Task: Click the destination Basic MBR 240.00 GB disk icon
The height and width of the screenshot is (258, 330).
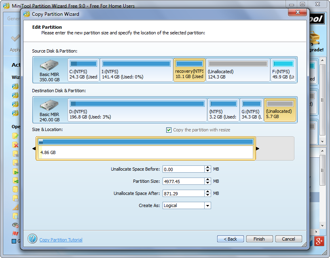Action: (x=49, y=105)
